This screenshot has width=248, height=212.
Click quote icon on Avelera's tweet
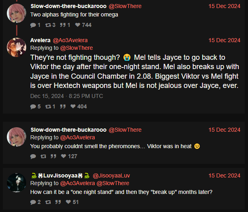pos(63,106)
